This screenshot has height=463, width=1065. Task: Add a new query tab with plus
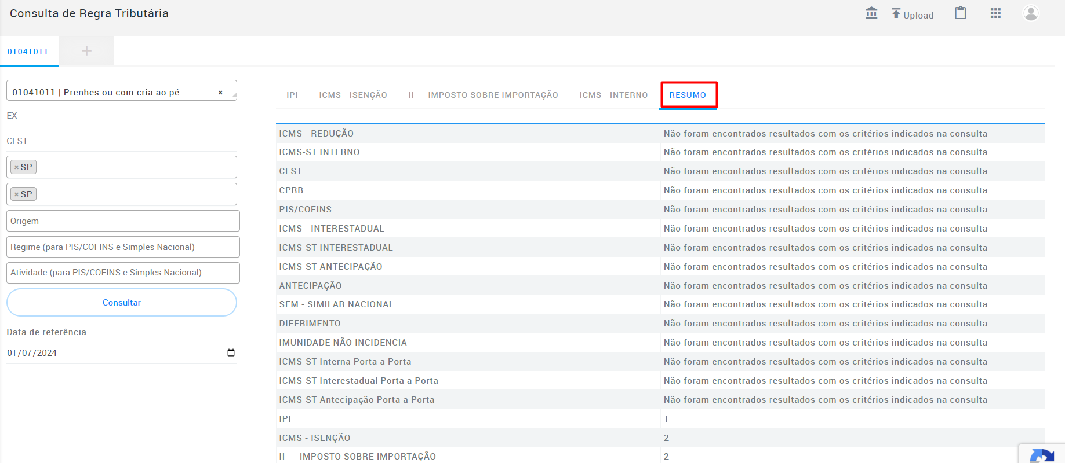click(x=86, y=51)
